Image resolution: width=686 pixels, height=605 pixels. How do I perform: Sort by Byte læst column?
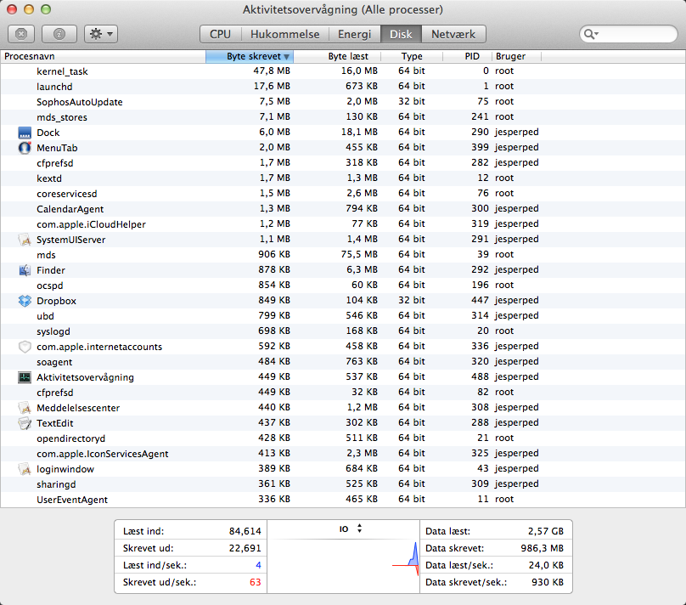pyautogui.click(x=337, y=56)
